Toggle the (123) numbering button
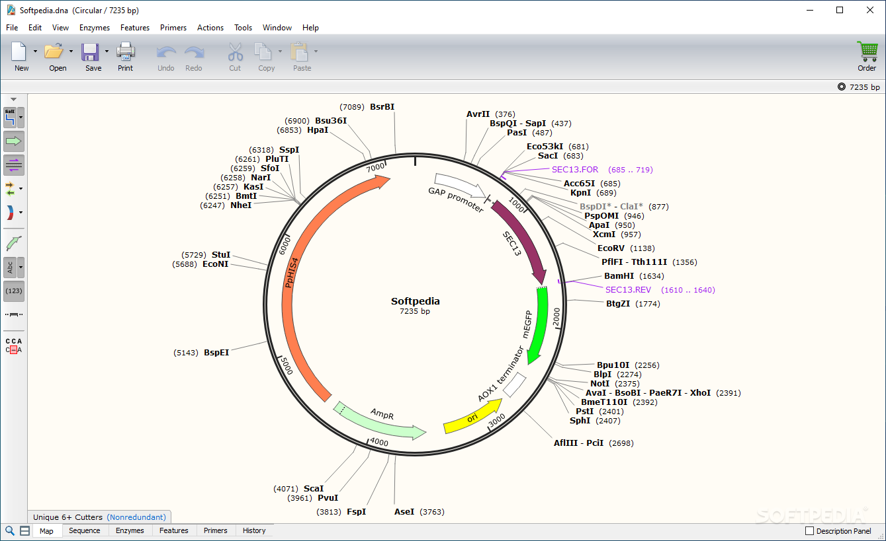 click(x=14, y=291)
